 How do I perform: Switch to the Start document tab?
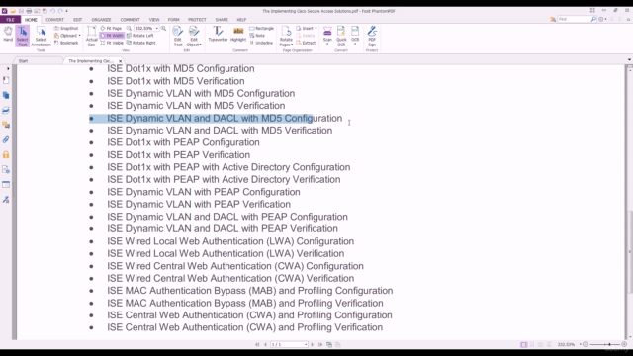[23, 61]
